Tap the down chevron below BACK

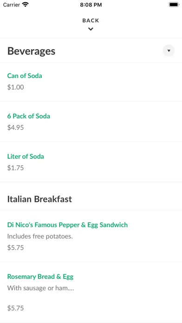click(91, 29)
